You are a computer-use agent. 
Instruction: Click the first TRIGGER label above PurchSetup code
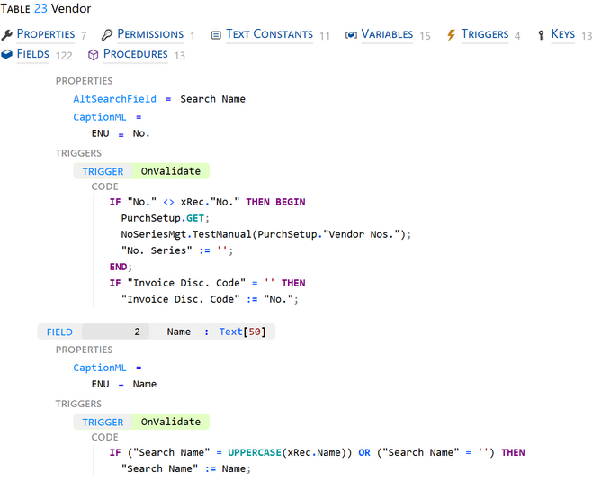[x=103, y=171]
